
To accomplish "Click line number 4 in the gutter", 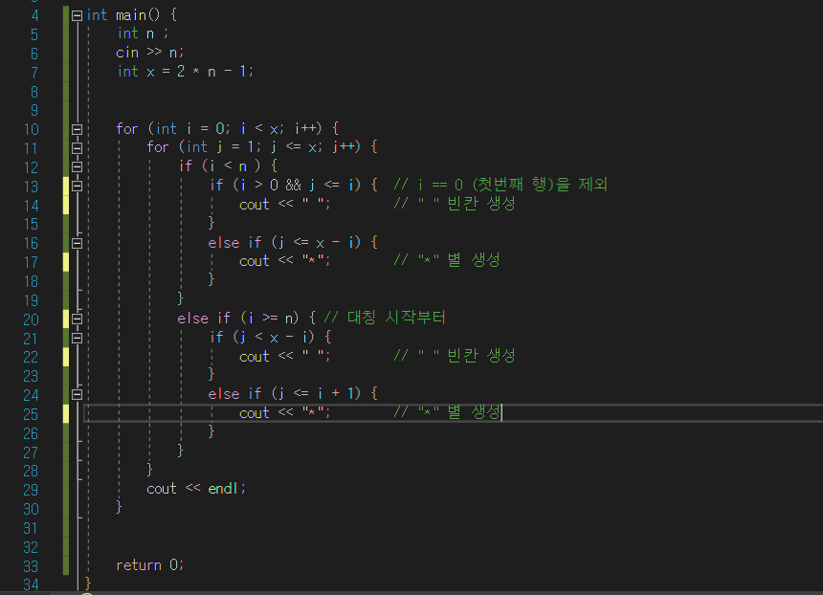I will click(34, 15).
